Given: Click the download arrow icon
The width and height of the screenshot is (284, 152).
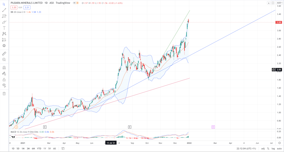Looking at the screenshot, I should (269, 3).
